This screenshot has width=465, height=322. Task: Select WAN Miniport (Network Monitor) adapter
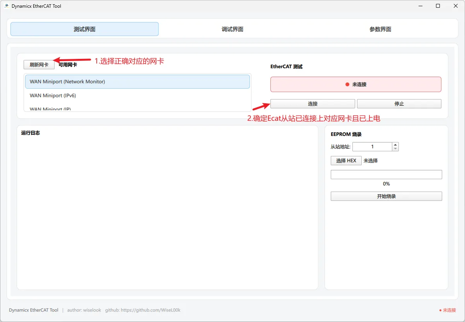tap(137, 82)
